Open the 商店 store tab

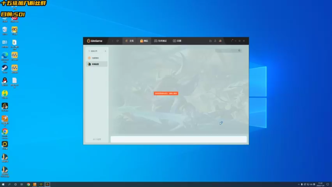pos(144,41)
